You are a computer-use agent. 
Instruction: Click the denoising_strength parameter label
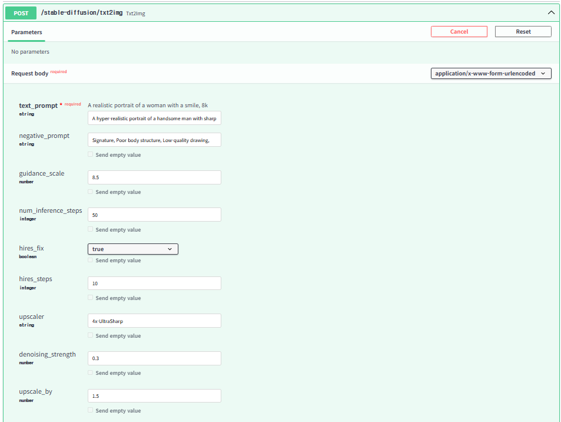47,354
